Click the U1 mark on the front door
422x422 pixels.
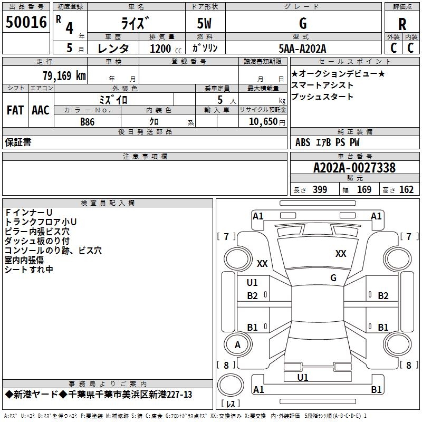pos(252,283)
